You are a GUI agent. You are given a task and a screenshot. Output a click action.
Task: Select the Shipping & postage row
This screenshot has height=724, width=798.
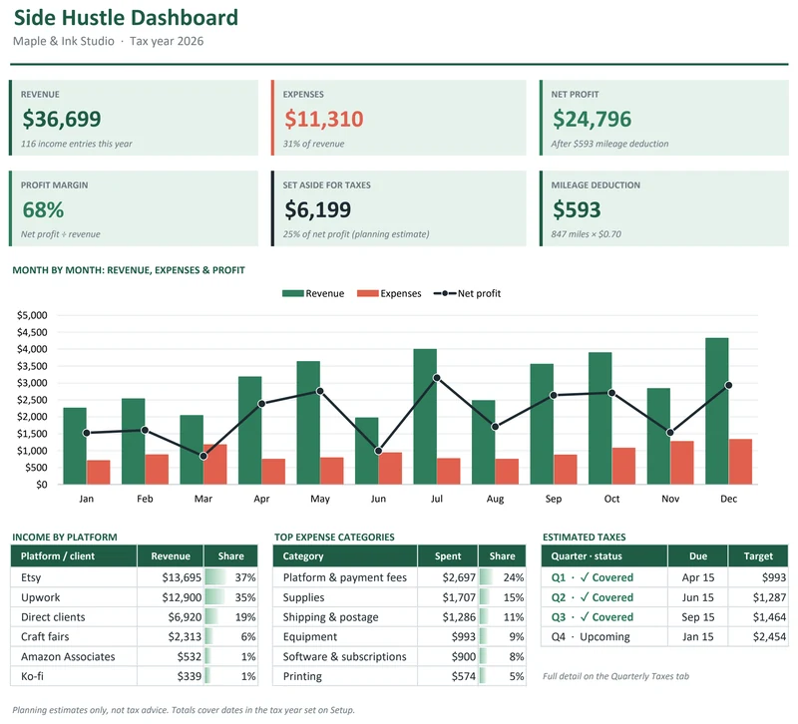tap(400, 617)
